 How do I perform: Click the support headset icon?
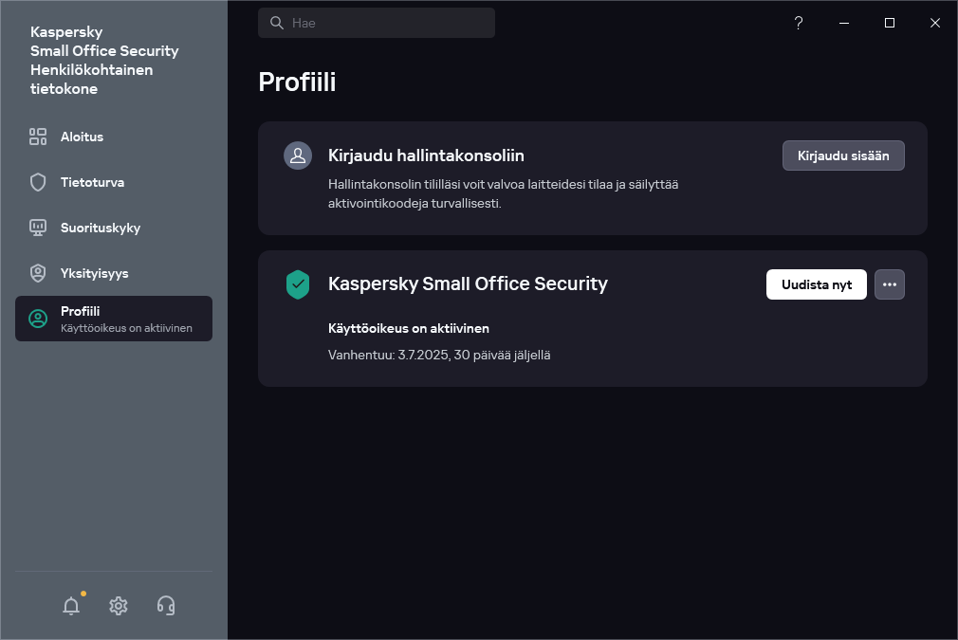[x=166, y=606]
